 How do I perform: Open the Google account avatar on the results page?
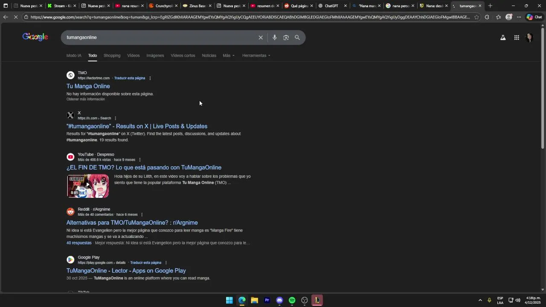529,38
